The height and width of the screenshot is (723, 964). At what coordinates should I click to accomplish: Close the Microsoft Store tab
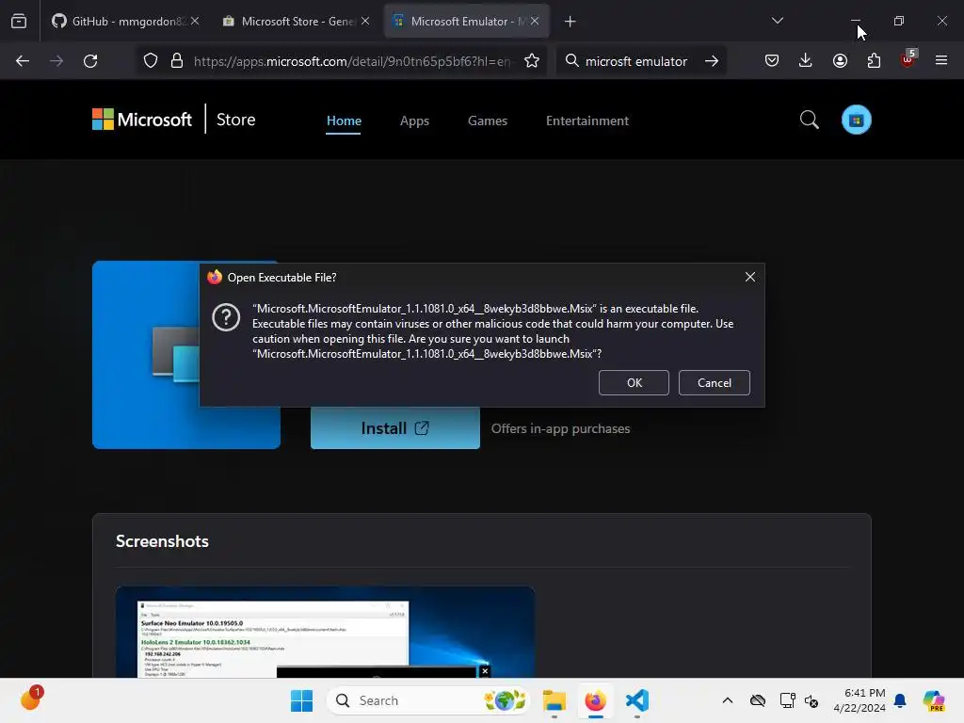pos(365,21)
